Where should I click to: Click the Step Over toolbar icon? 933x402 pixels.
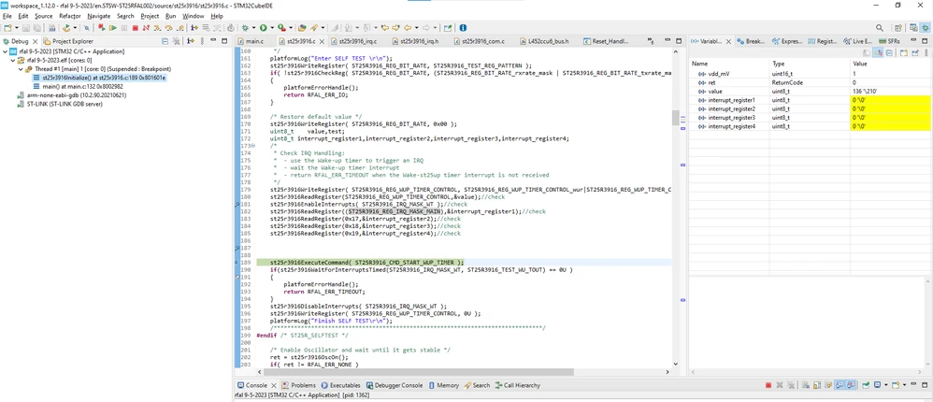tap(168, 27)
